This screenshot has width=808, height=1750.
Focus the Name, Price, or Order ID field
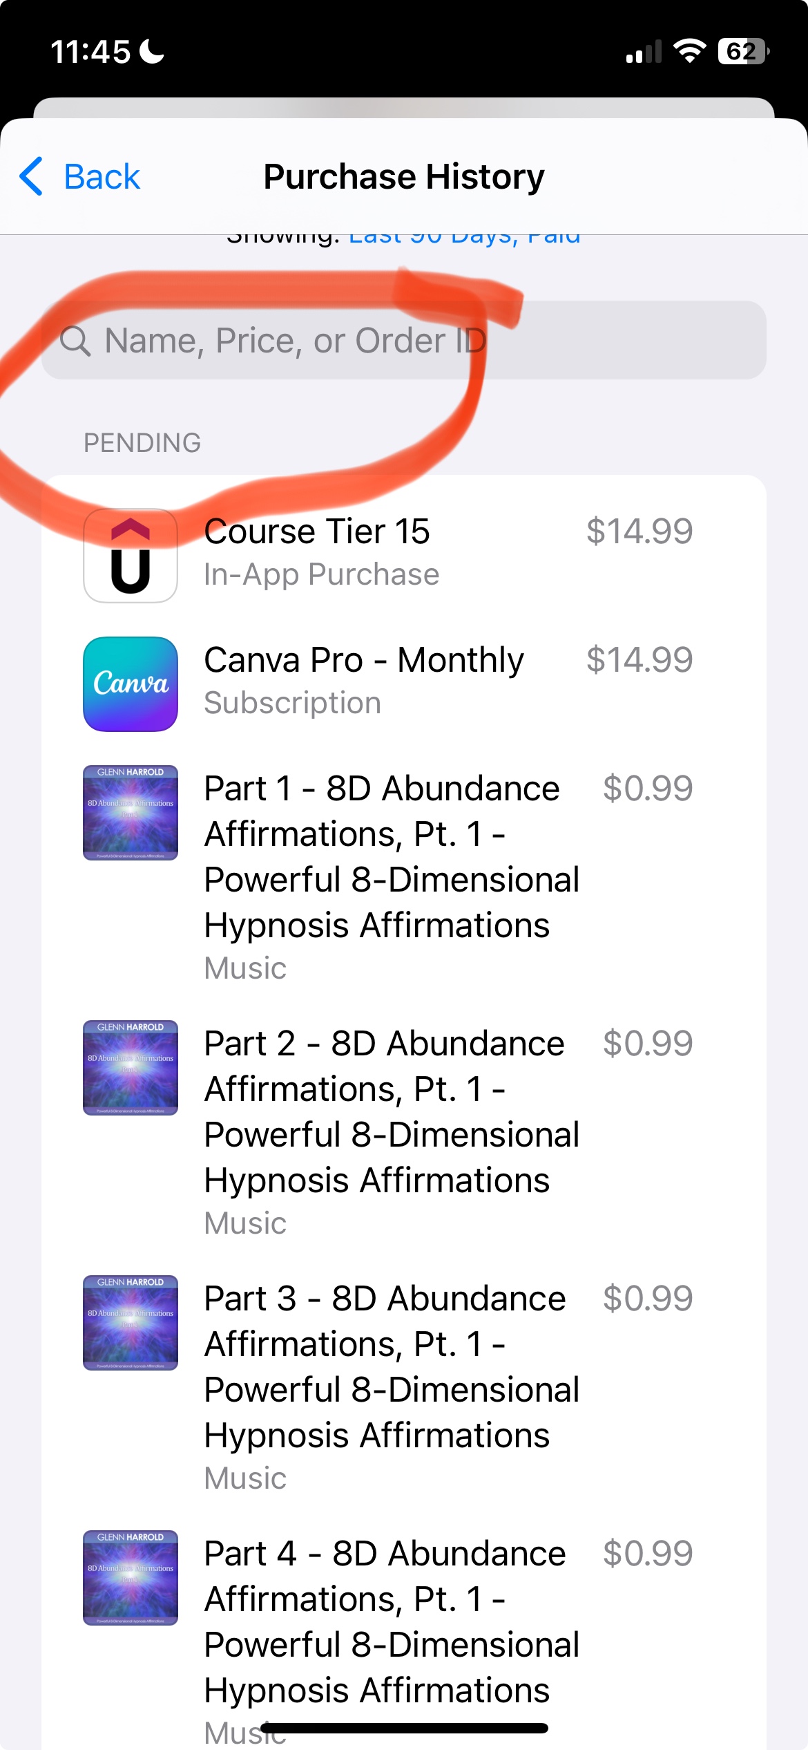pos(404,340)
